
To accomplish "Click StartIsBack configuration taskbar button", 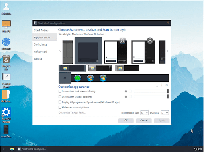I will tap(32, 149).
